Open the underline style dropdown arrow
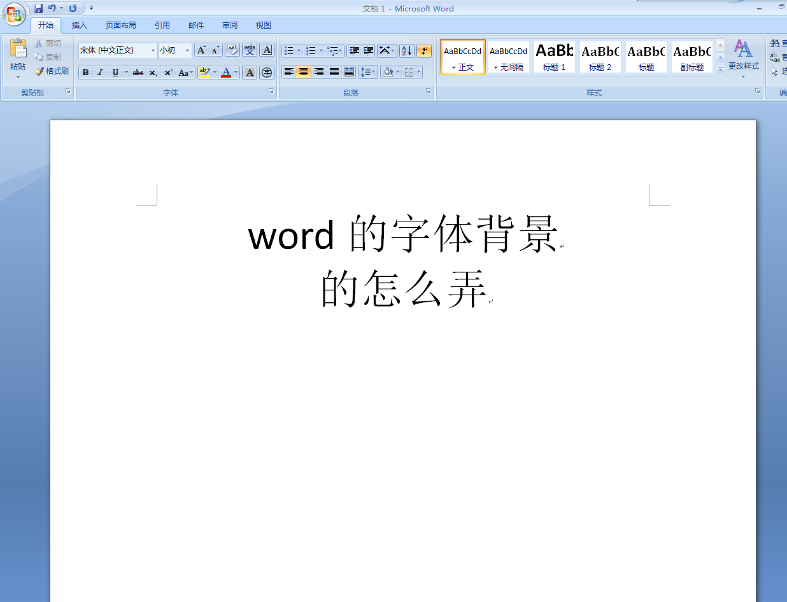The height and width of the screenshot is (602, 787). coord(126,73)
